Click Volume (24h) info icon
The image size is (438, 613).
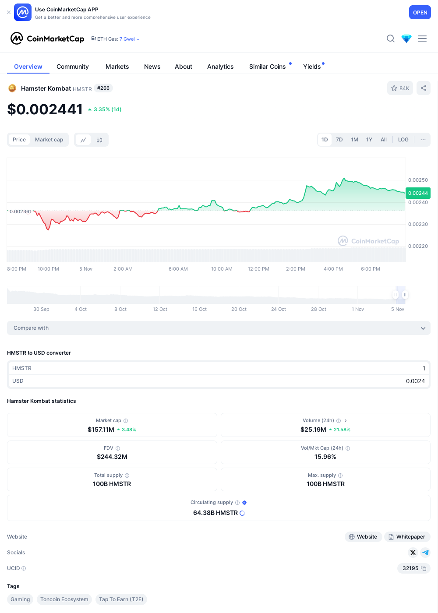339,421
